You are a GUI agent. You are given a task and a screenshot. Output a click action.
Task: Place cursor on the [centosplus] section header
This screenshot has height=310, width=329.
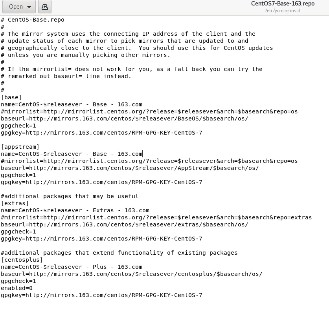pos(22,260)
